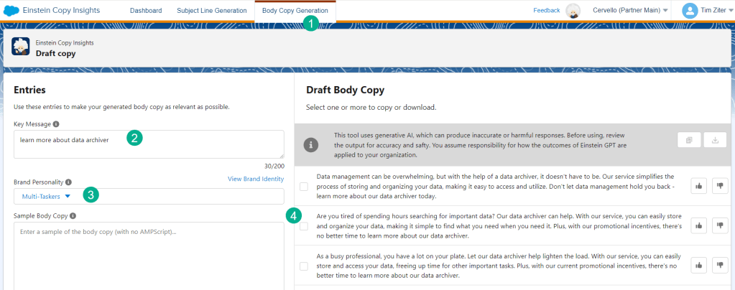This screenshot has width=735, height=290.
Task: Check the 'Are you tired of spending' draft
Action: (304, 226)
